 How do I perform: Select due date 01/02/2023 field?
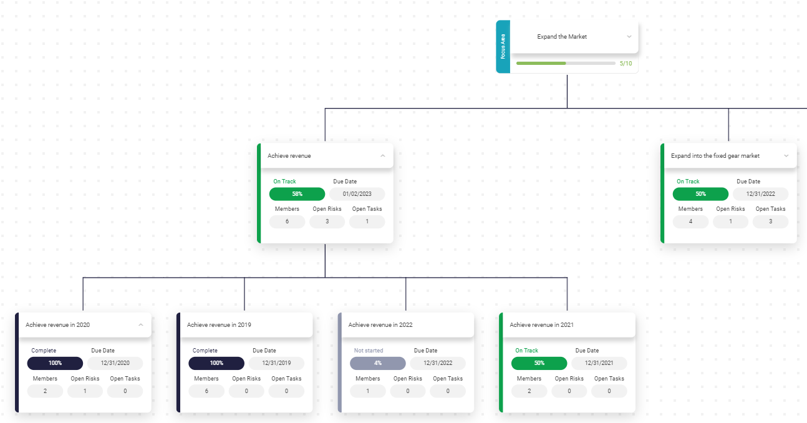(357, 194)
